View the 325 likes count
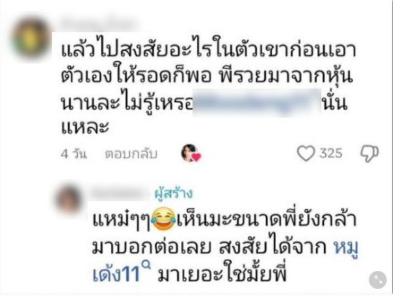This screenshot has width=393, height=296. click(x=331, y=153)
